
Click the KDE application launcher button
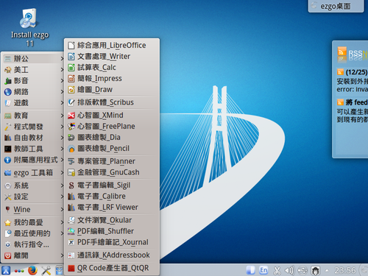pyautogui.click(x=6, y=270)
